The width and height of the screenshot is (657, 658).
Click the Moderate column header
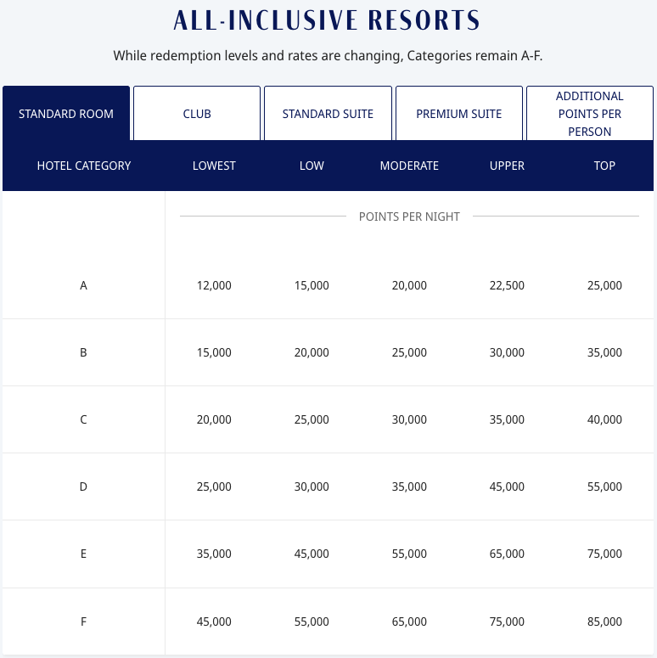[x=409, y=166]
